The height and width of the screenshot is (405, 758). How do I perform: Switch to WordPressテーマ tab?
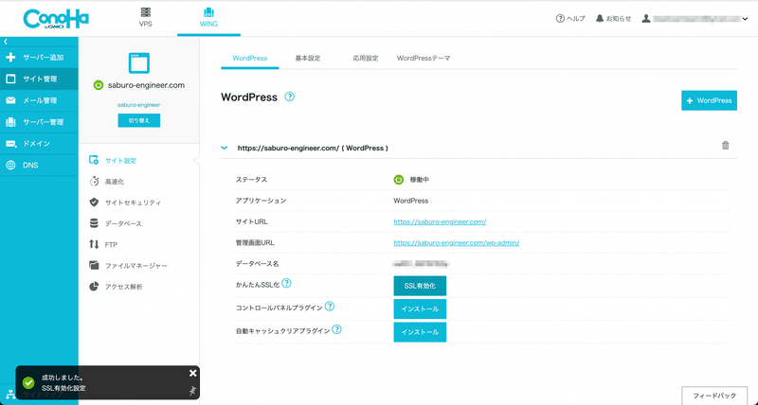[424, 59]
